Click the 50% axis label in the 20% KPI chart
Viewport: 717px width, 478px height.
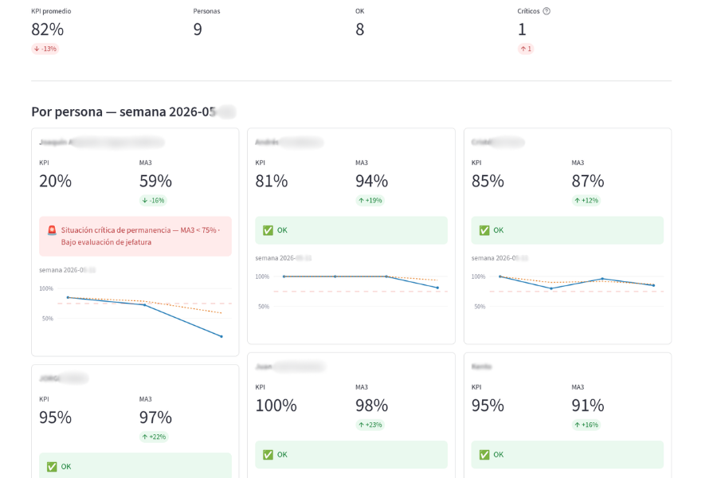pos(48,319)
